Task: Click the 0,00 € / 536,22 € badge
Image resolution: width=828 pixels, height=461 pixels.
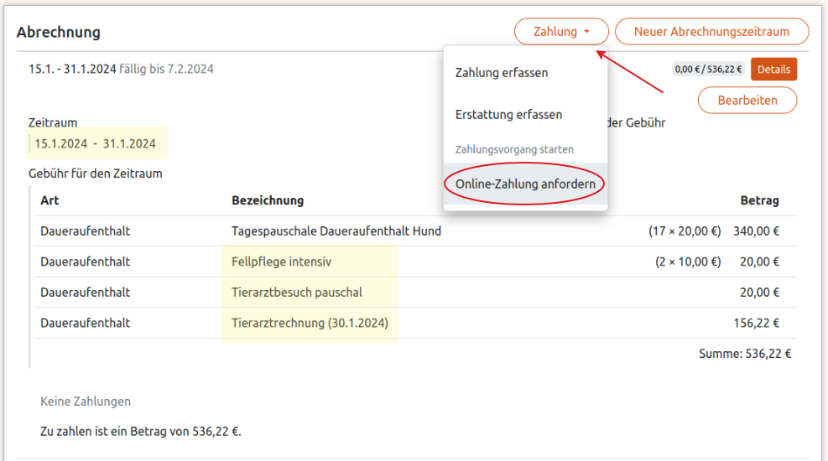Action: coord(709,70)
